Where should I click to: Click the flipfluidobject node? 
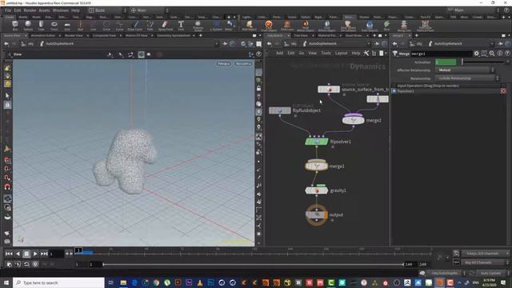click(280, 110)
